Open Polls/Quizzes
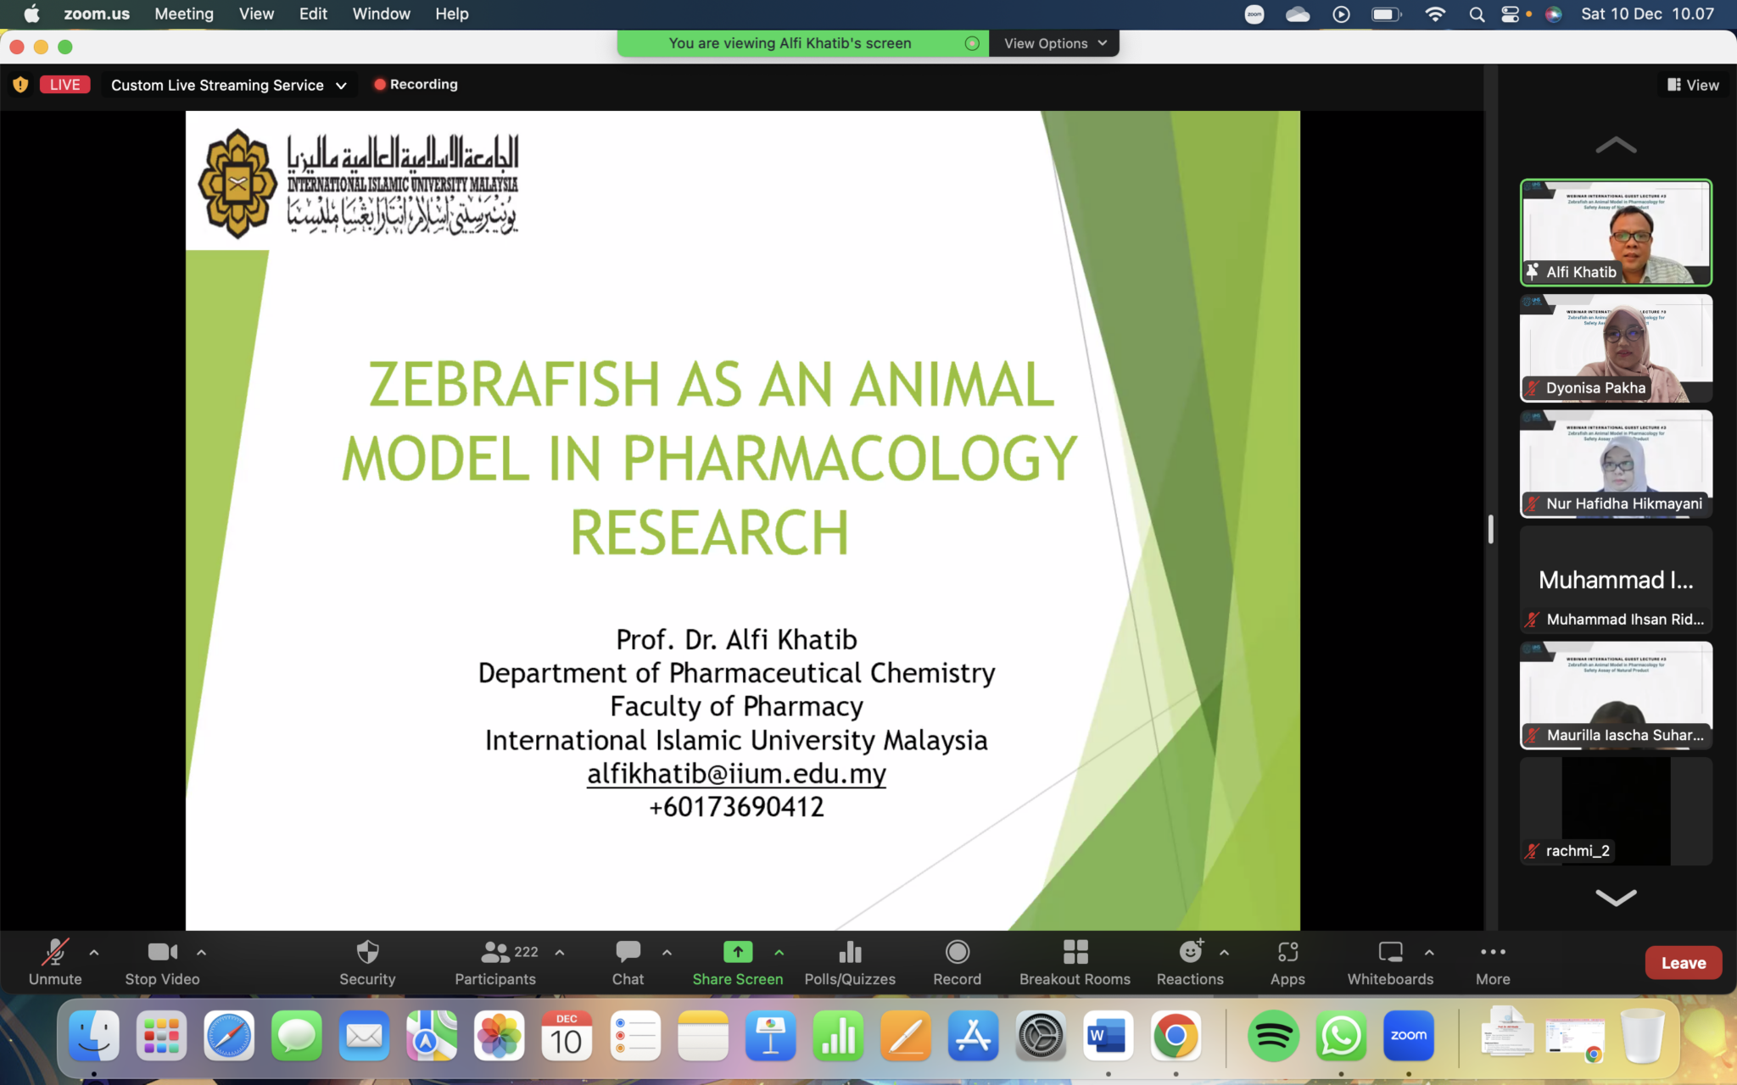 pos(849,962)
